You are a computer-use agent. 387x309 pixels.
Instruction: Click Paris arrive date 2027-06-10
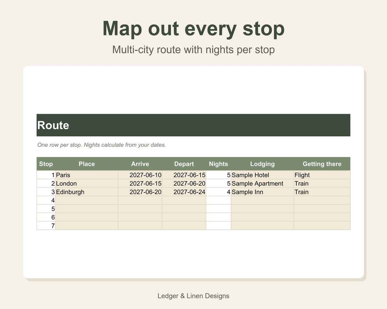(140, 175)
